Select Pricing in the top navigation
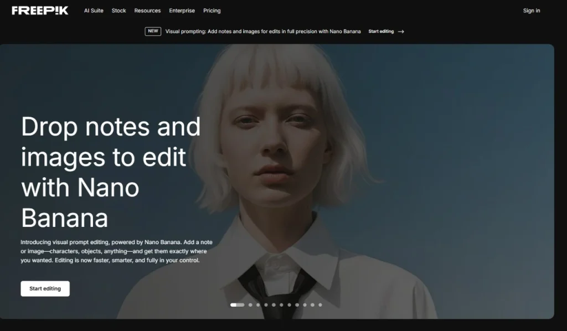This screenshot has width=567, height=331. tap(212, 11)
